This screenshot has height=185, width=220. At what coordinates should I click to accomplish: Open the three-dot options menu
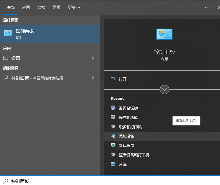click(x=207, y=8)
